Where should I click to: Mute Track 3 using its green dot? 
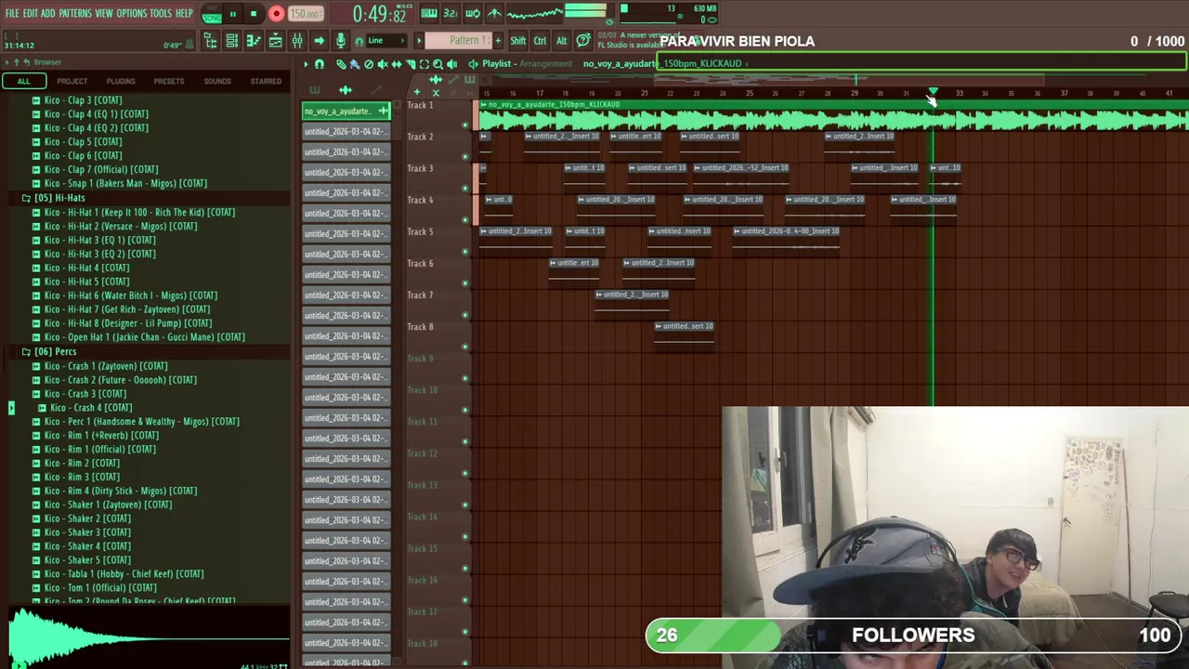[x=465, y=188]
